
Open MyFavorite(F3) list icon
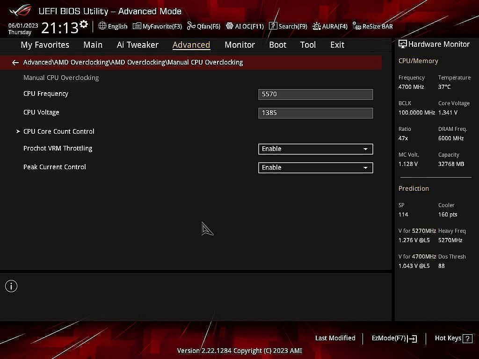137,26
